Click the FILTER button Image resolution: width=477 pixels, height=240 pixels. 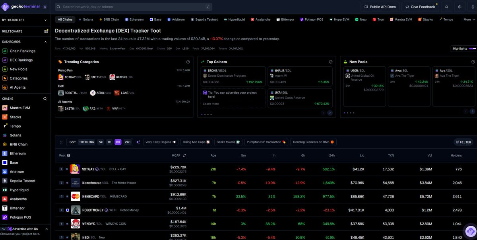tap(463, 142)
